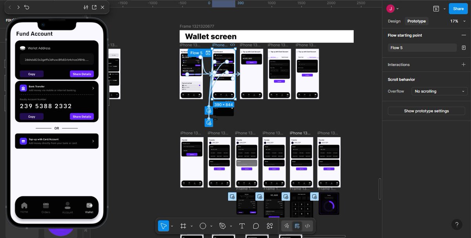This screenshot has height=238, width=471.
Task: Tap Wallet in preview bottom nav
Action: click(89, 208)
